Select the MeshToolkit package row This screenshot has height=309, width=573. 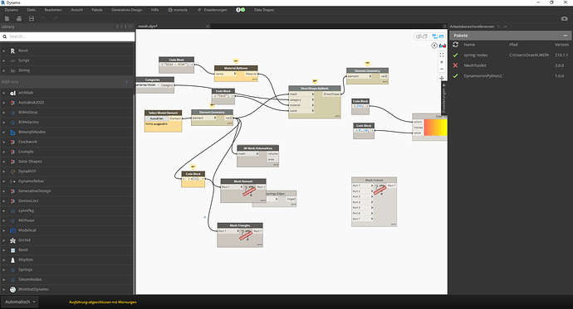pyautogui.click(x=511, y=65)
